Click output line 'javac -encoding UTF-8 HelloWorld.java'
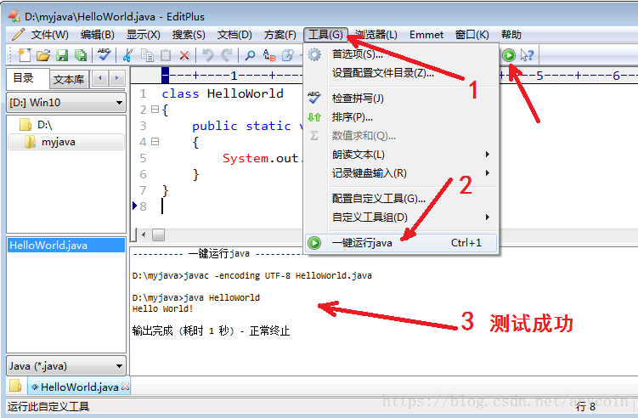 [278, 275]
